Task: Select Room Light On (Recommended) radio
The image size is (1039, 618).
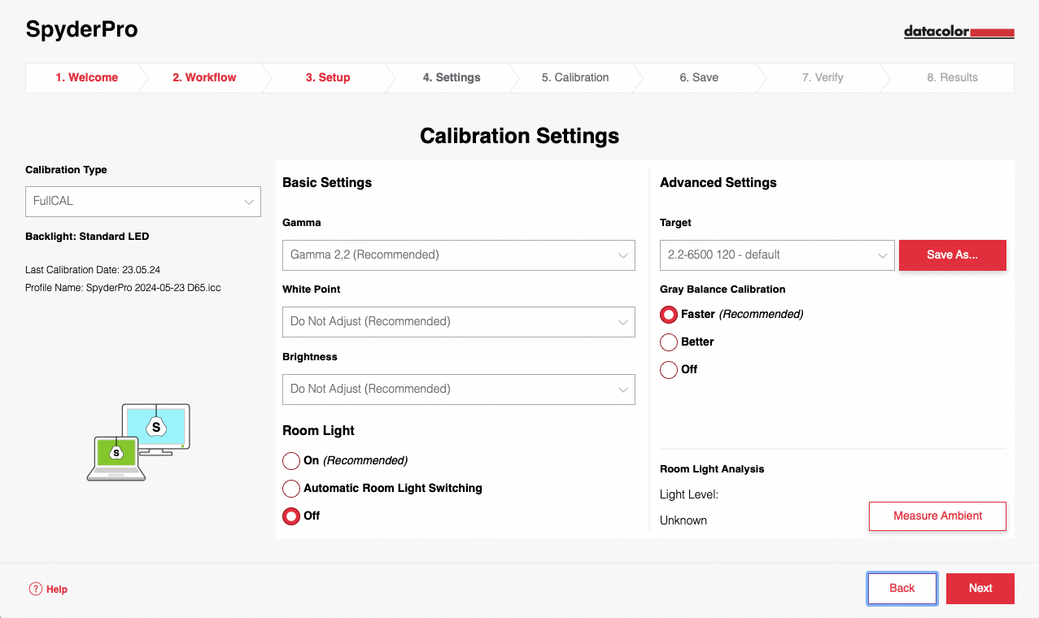Action: click(x=291, y=461)
